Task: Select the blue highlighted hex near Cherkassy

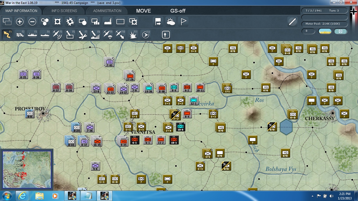Action: (x=286, y=127)
